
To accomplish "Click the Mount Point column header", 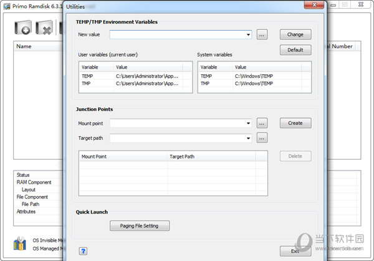I will point(123,157).
